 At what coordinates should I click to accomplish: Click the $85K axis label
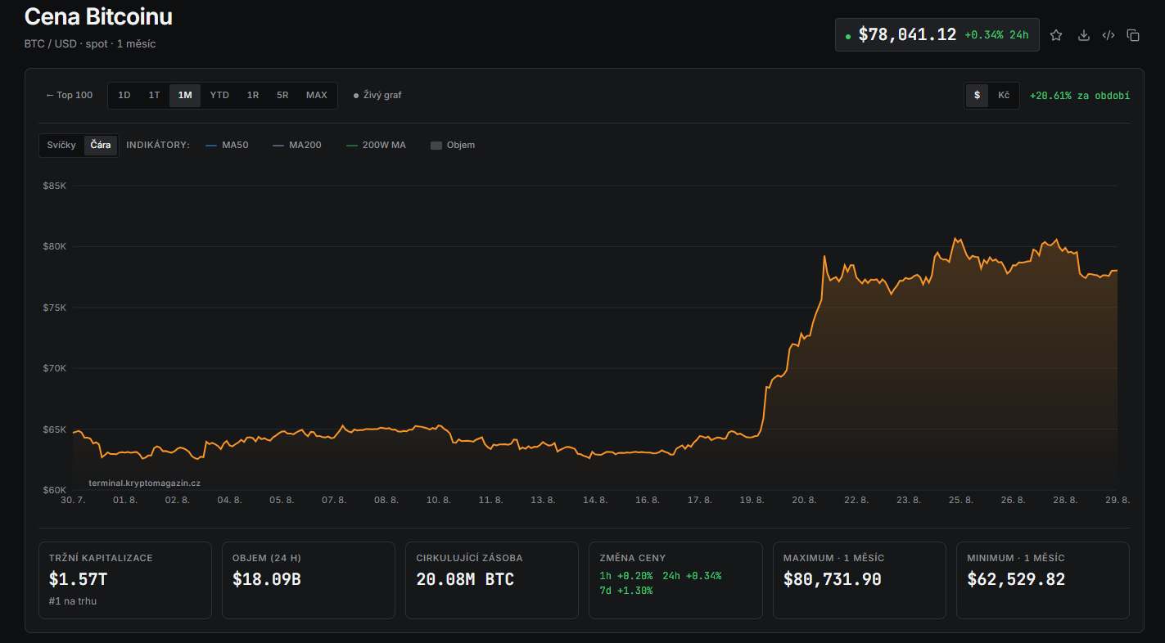55,186
